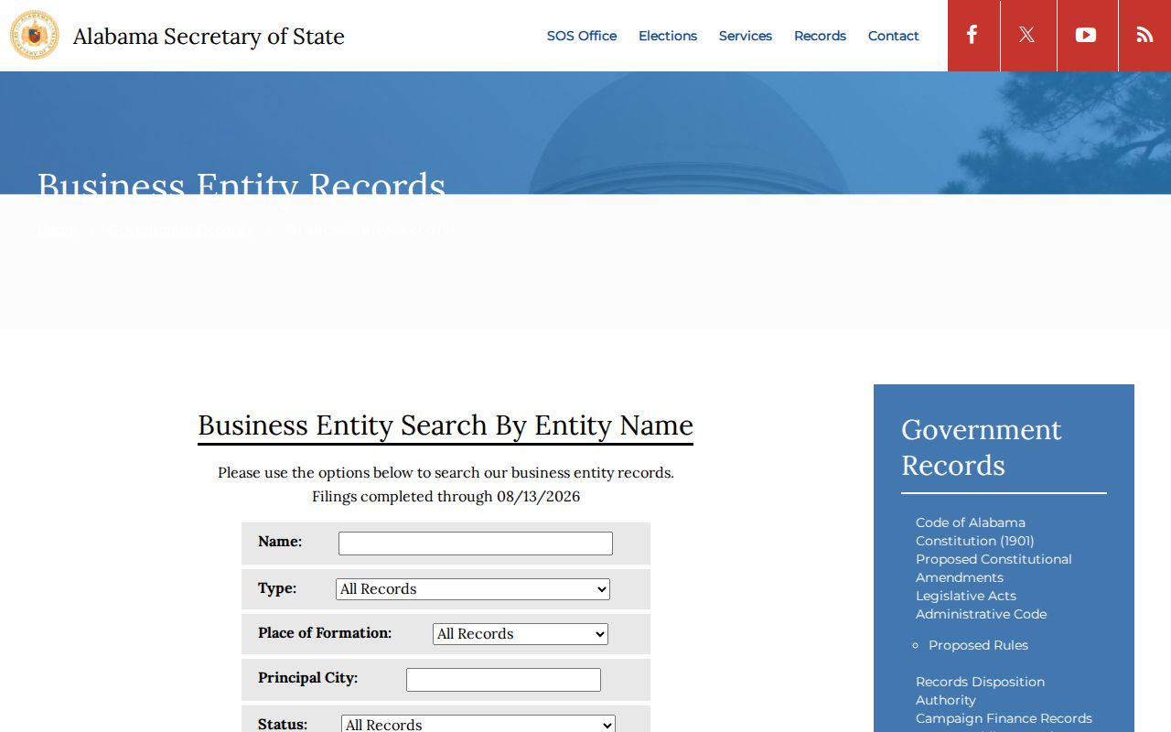
Task: Open Records Disposition Authority link
Action: [x=980, y=691]
